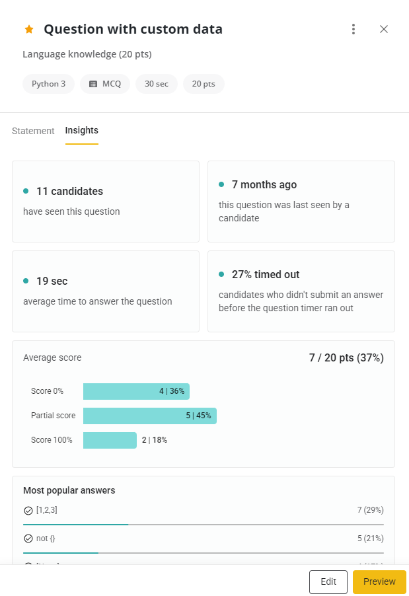Click the Edit button
The width and height of the screenshot is (409, 596).
pos(328,581)
